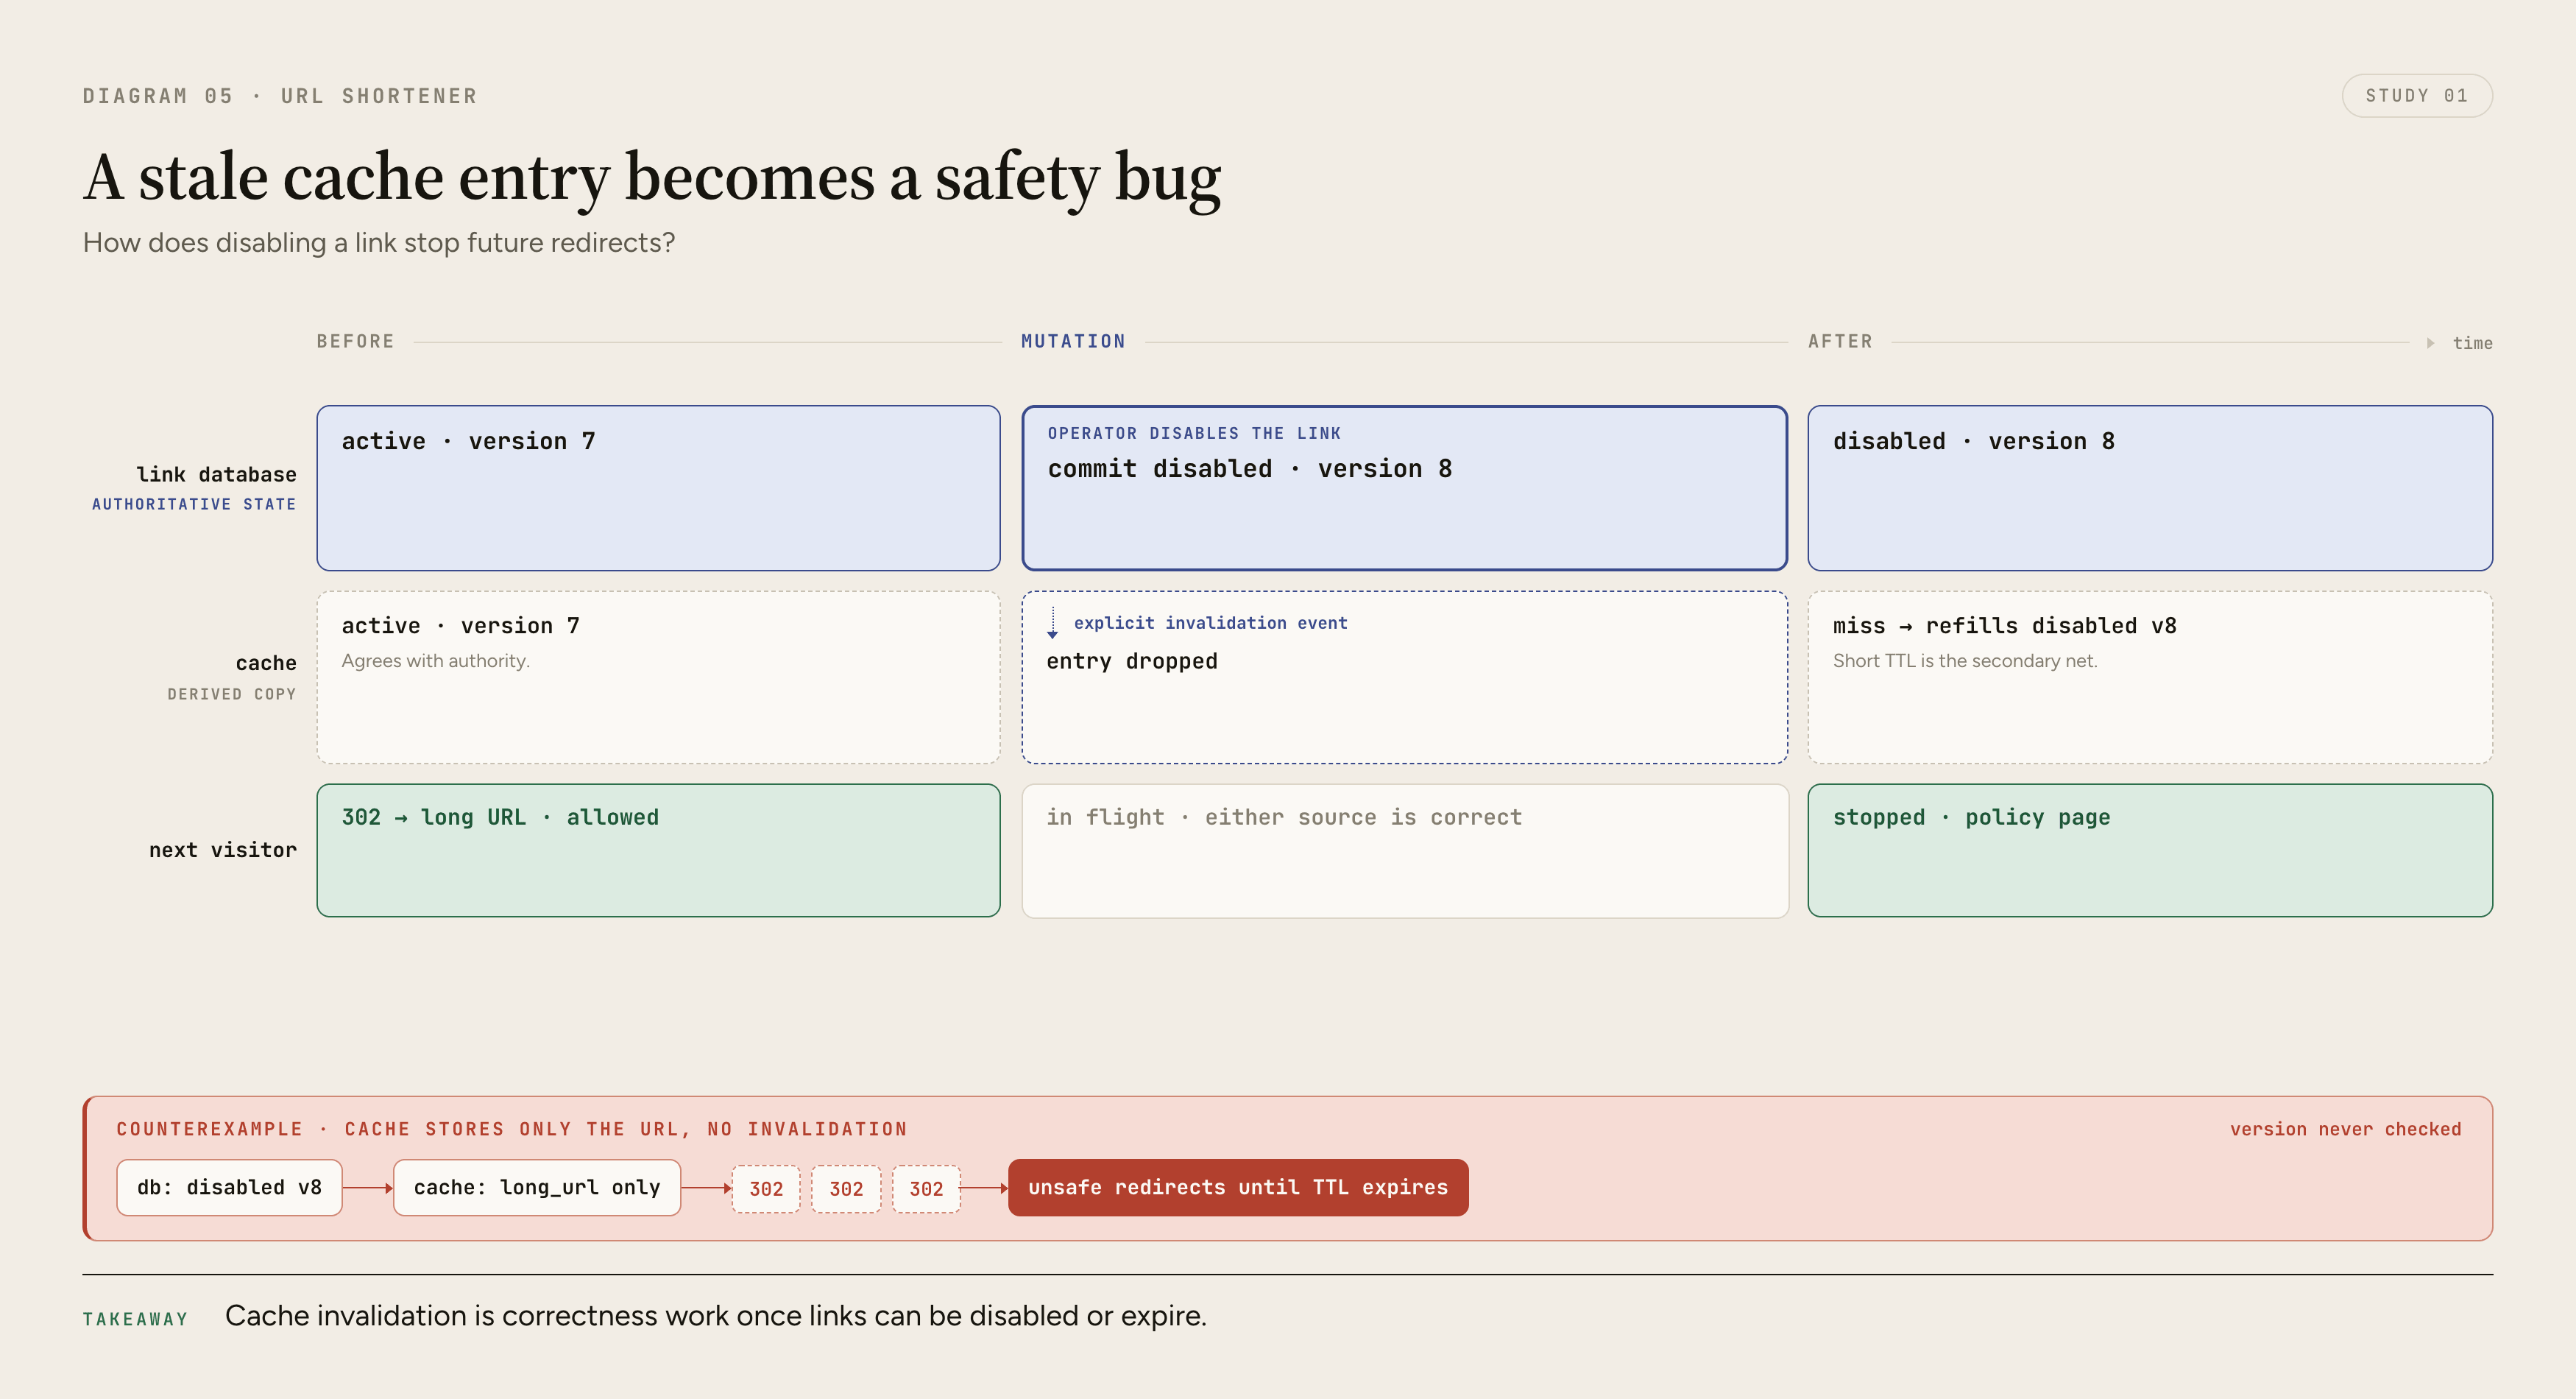2576x1399 pixels.
Task: Click 'OPERATOR DISABLES THE LINK' caption
Action: 1194,433
